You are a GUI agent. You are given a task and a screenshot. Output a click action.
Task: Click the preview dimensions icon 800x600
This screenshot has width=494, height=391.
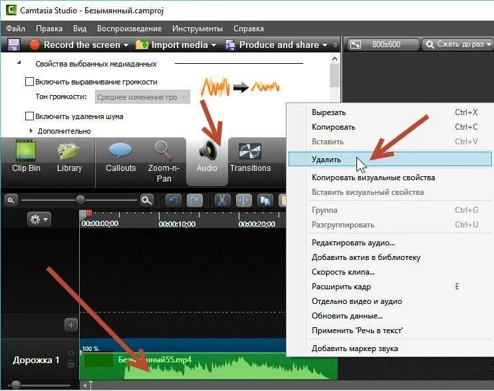356,45
